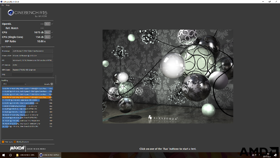
Task: Toggle the CPU Single Core test checkbox
Action: click(x=52, y=37)
